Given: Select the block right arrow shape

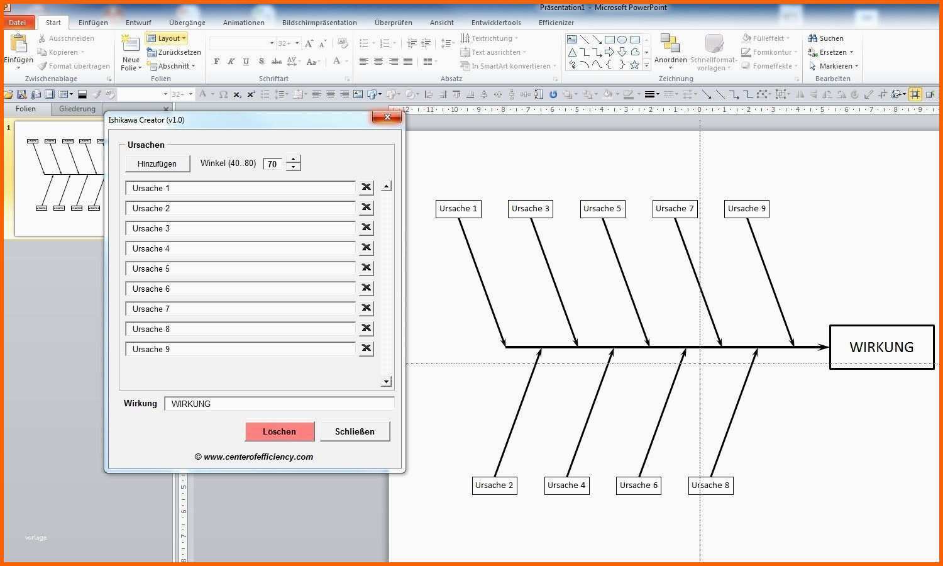Looking at the screenshot, I should [610, 52].
